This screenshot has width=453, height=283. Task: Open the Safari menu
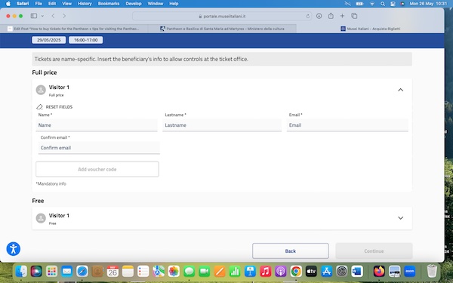coord(23,4)
